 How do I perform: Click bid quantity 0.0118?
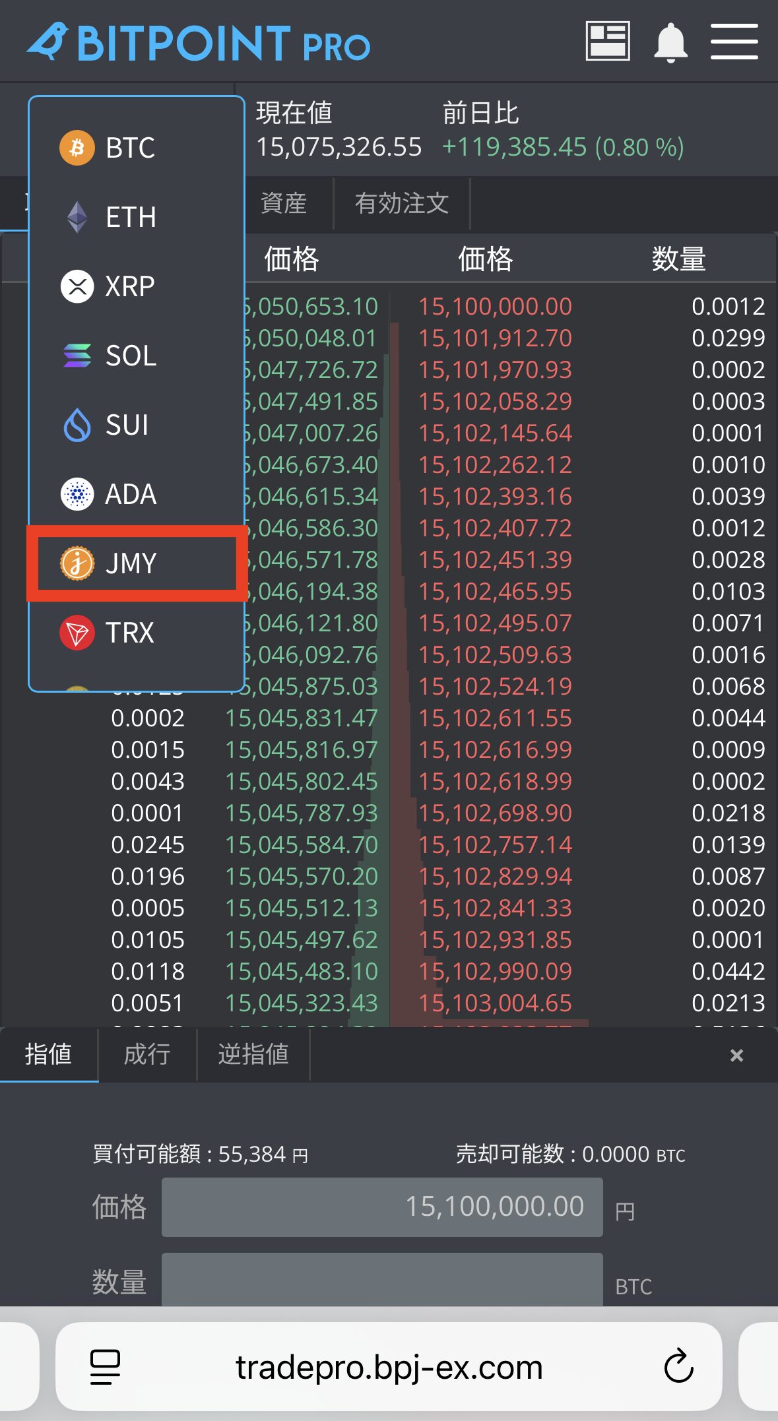pyautogui.click(x=148, y=971)
